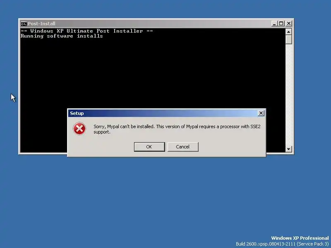Click OK in the Setup error dialog

pyautogui.click(x=149, y=147)
